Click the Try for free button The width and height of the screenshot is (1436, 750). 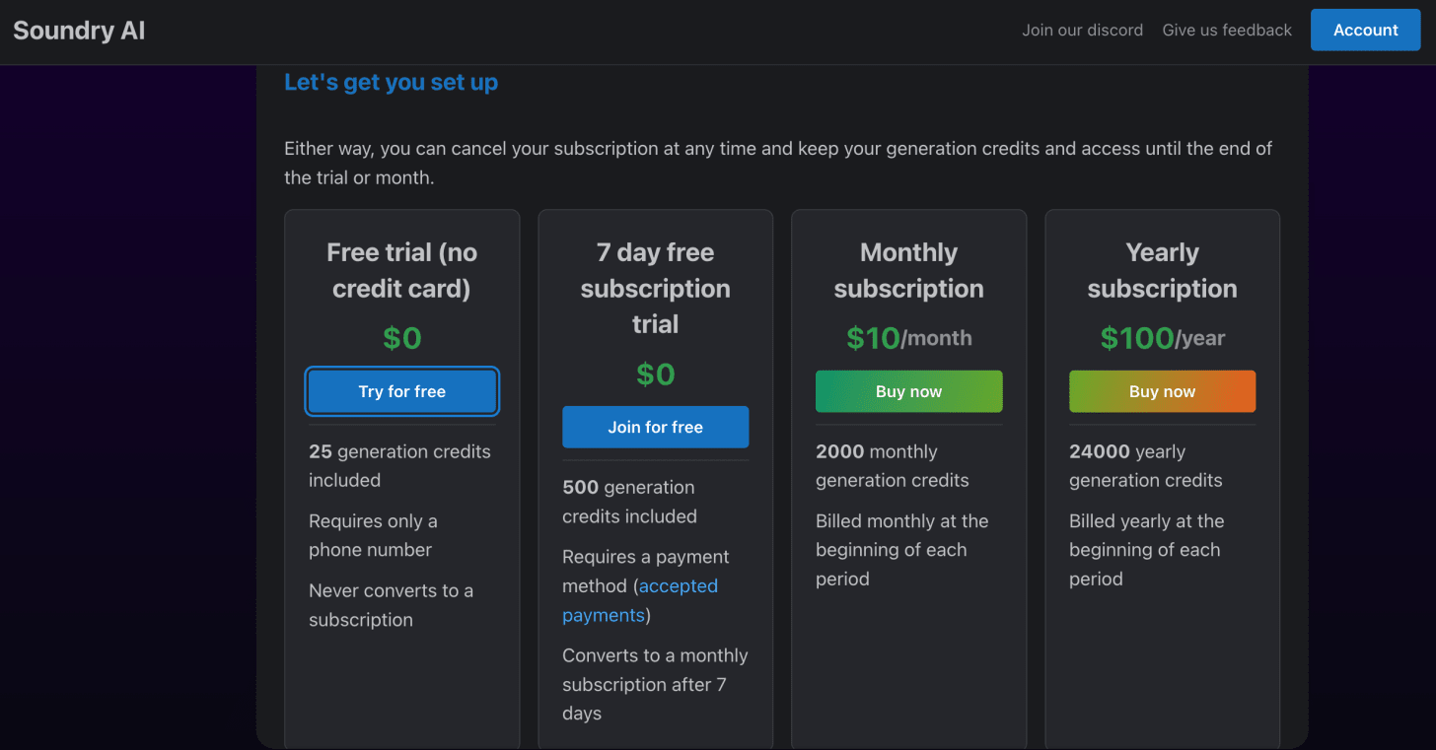click(x=402, y=391)
